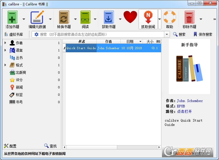219x160 pixels.
Task: Click the Remove Books (移除书籍) trash icon
Action: tap(189, 17)
